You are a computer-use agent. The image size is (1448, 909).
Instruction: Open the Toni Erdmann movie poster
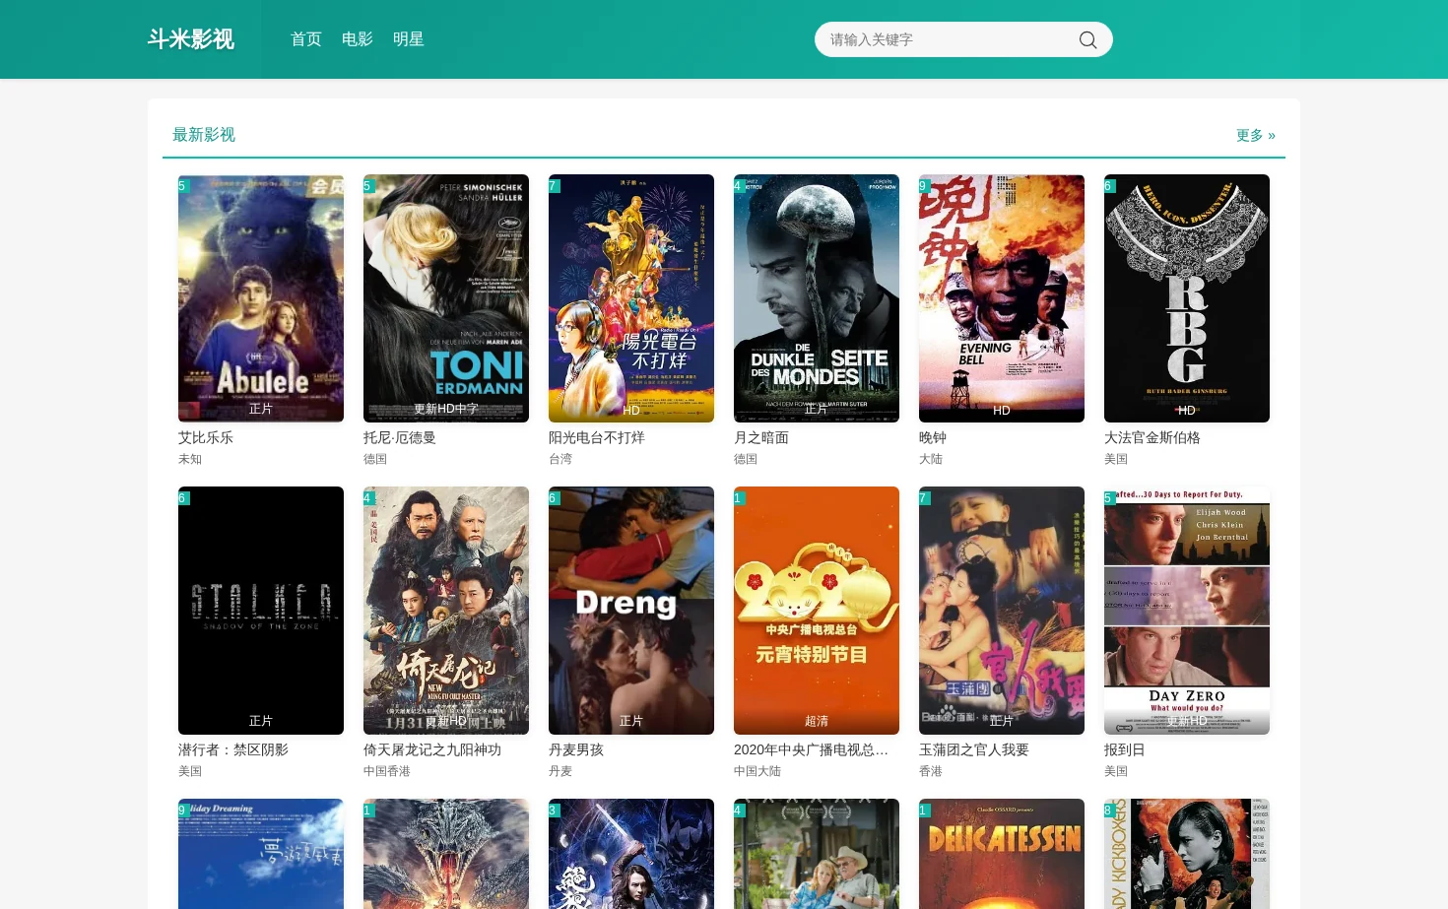[x=446, y=298]
